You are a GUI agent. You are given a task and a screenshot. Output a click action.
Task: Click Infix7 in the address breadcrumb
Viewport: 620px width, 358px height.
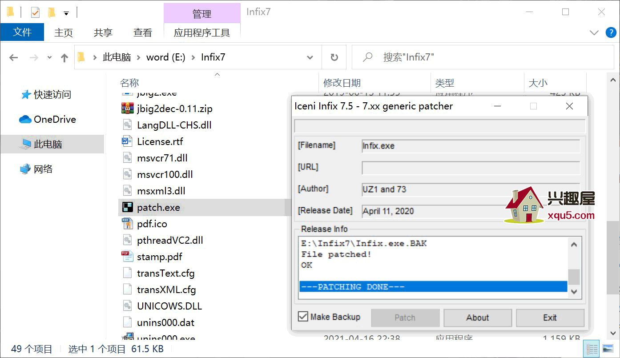(213, 57)
